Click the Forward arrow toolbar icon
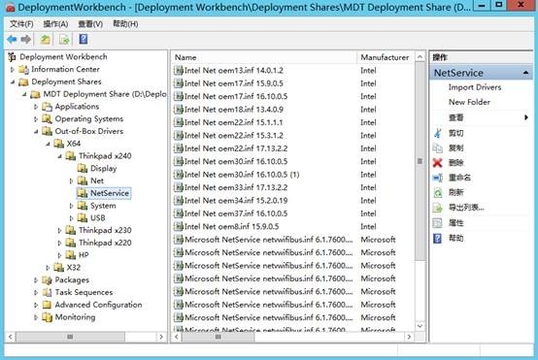 pyautogui.click(x=26, y=40)
